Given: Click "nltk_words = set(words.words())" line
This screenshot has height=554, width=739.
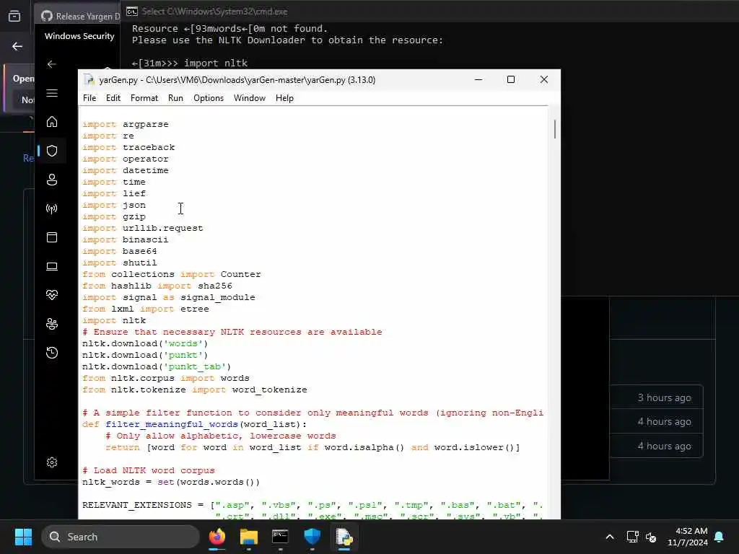Looking at the screenshot, I should coord(171,482).
